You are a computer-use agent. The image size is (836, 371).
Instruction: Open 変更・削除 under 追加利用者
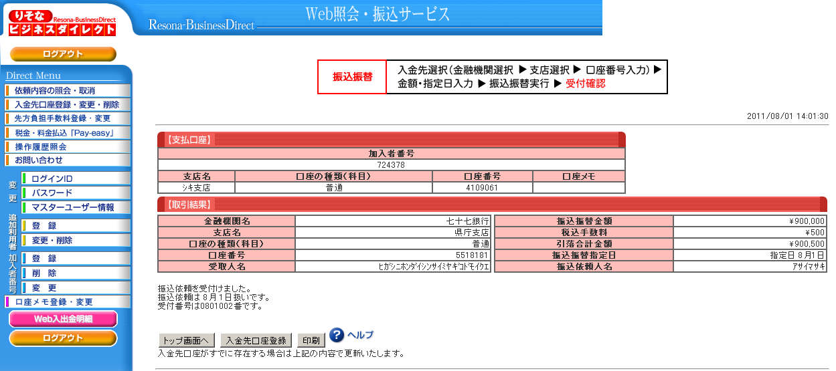pos(76,240)
